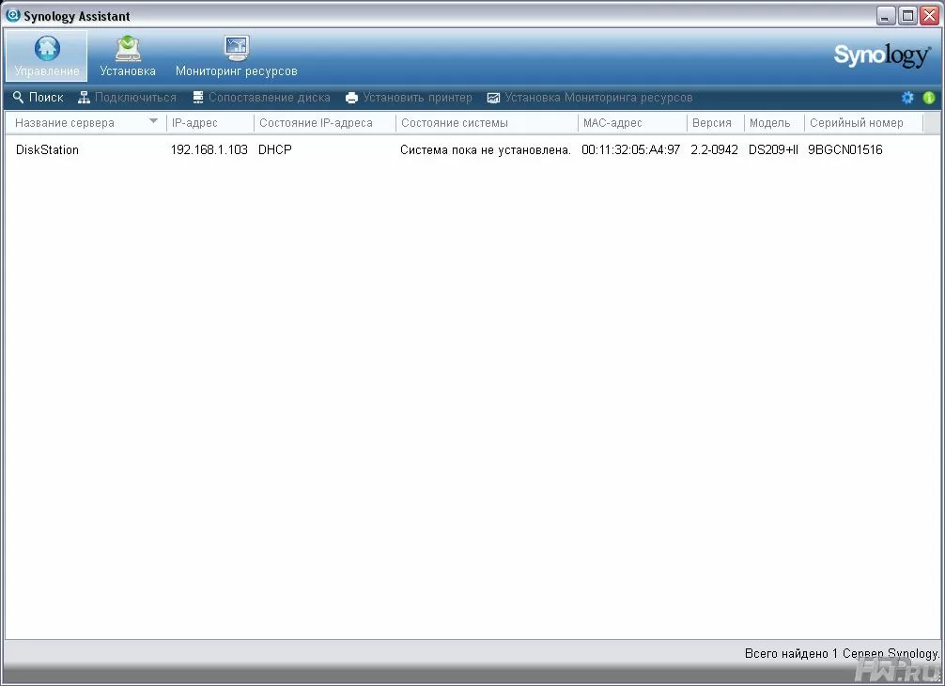945x686 pixels.
Task: Click the green info icon
Action: pyautogui.click(x=929, y=98)
